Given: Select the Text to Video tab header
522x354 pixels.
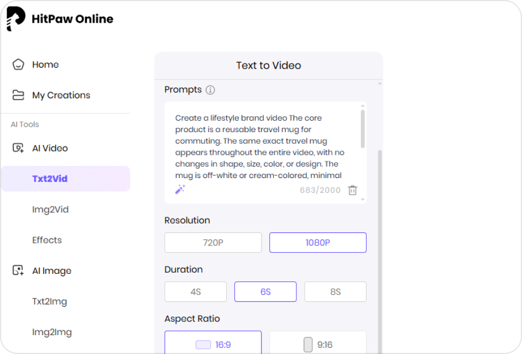Looking at the screenshot, I should 268,65.
